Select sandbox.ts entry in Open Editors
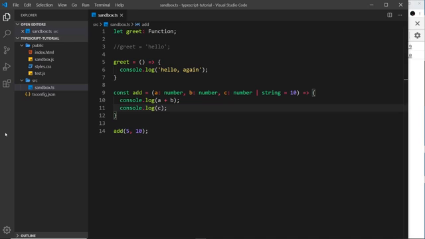This screenshot has width=425, height=239. (x=42, y=31)
